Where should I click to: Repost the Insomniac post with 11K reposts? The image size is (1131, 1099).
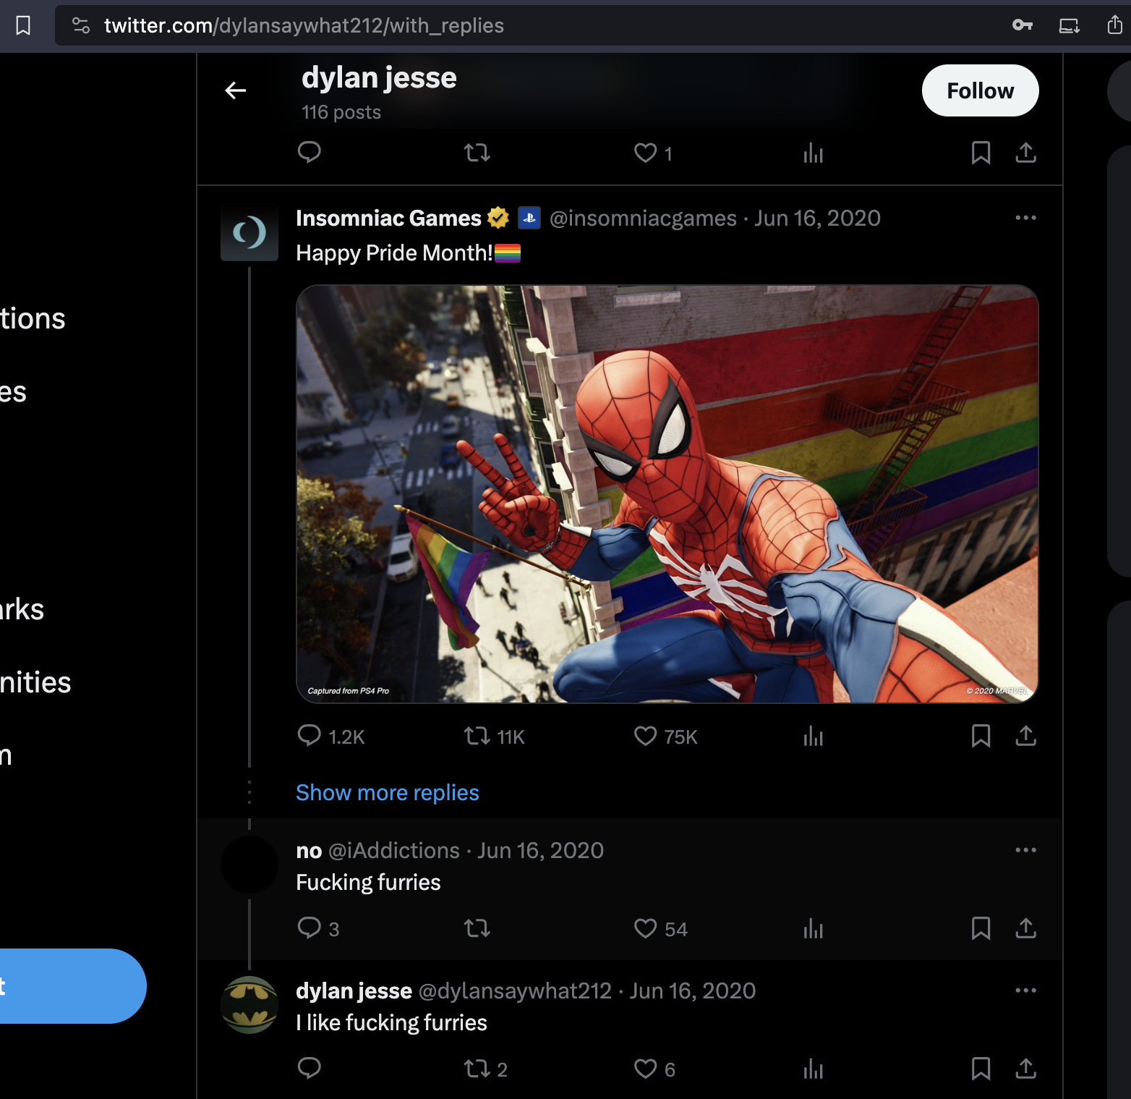click(495, 737)
